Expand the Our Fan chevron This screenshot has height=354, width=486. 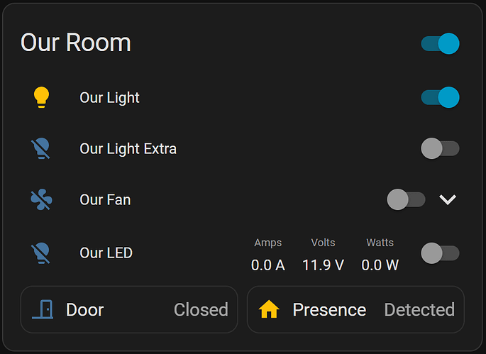(x=447, y=200)
